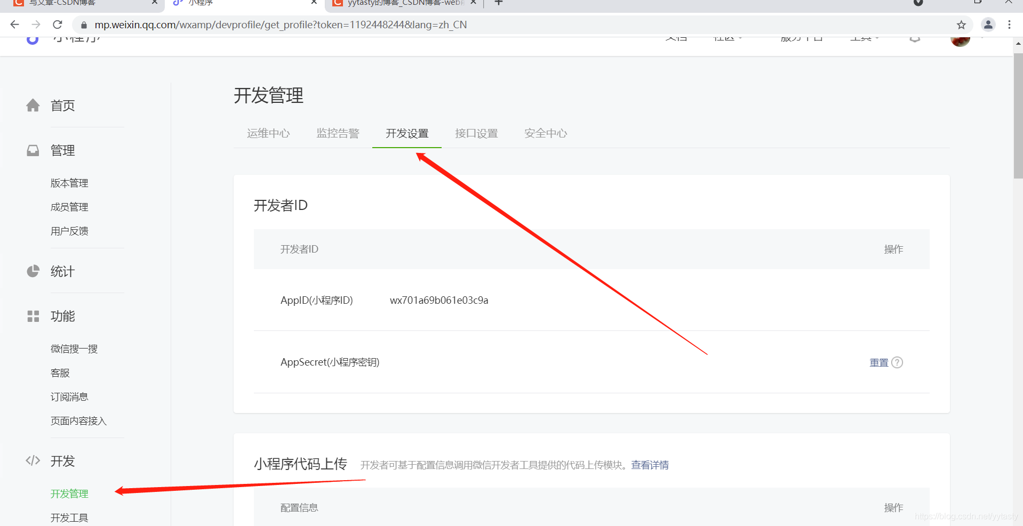Go back with browser back arrow
This screenshot has width=1023, height=526.
[x=14, y=25]
